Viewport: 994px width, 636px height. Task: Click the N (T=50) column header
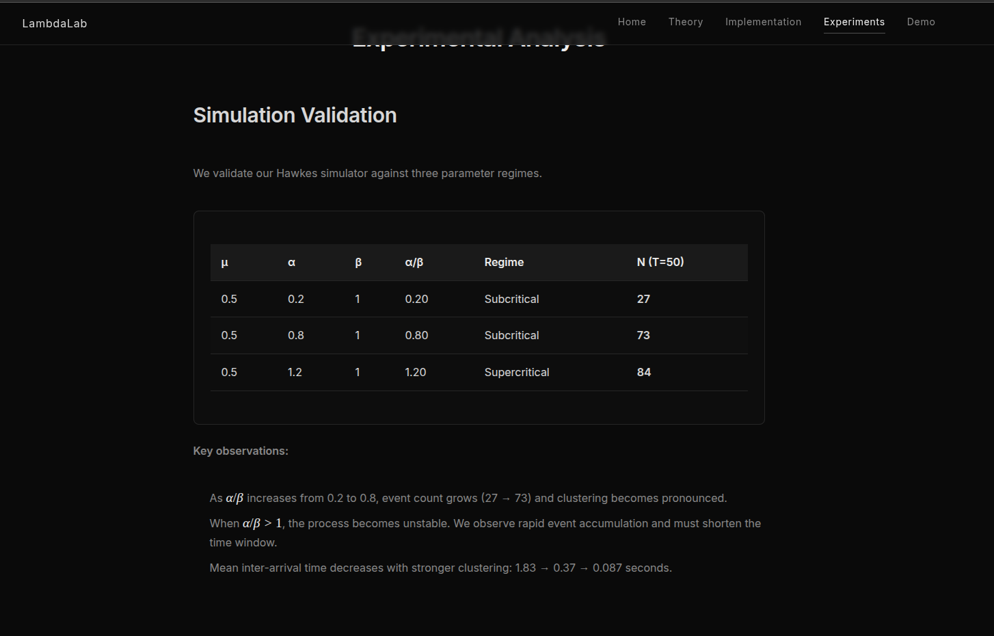pos(660,263)
